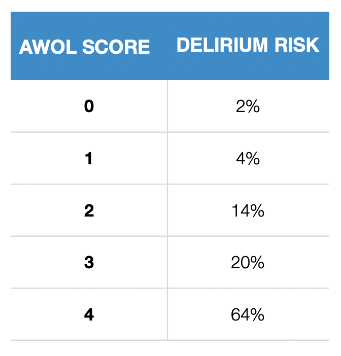Click the DELIRIUM RISK column header
341x356 pixels.
tap(248, 46)
